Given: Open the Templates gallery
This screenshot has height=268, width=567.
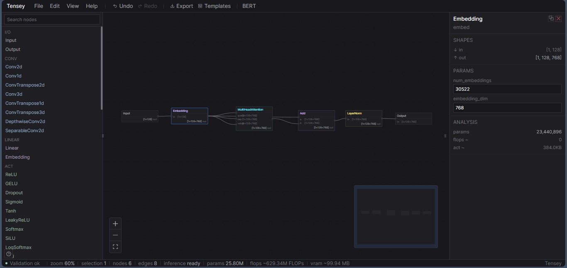Looking at the screenshot, I should pyautogui.click(x=214, y=6).
